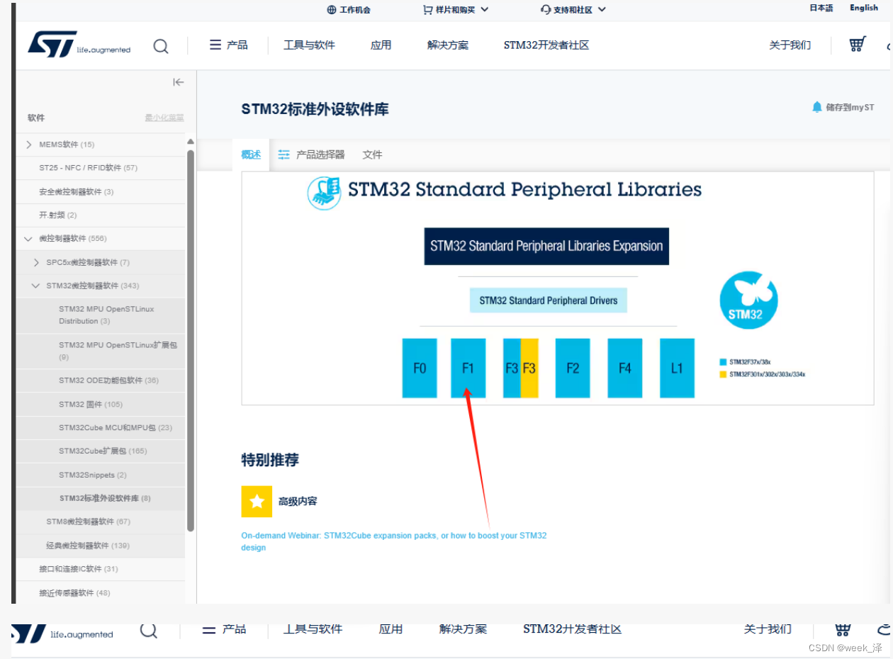Select the F4 series block
893x659 pixels.
pos(625,368)
